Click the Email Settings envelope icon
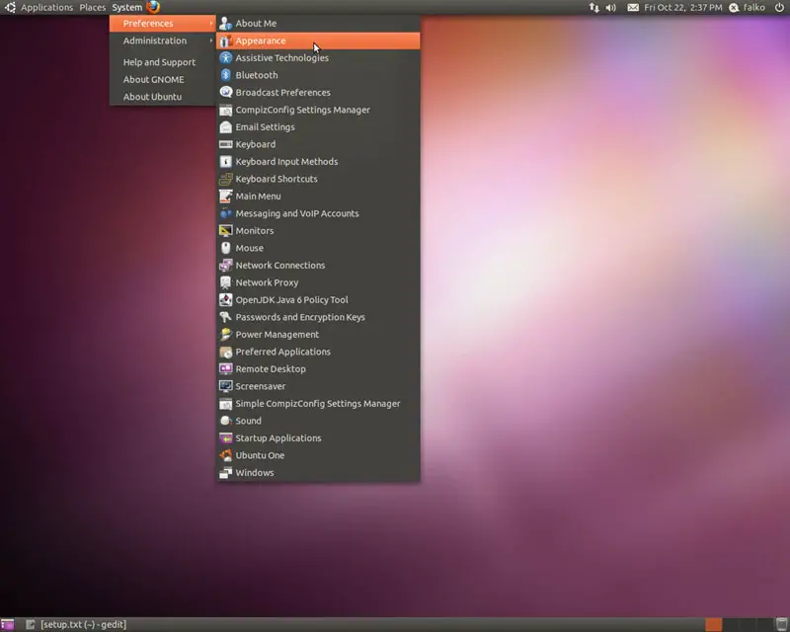 pos(226,127)
